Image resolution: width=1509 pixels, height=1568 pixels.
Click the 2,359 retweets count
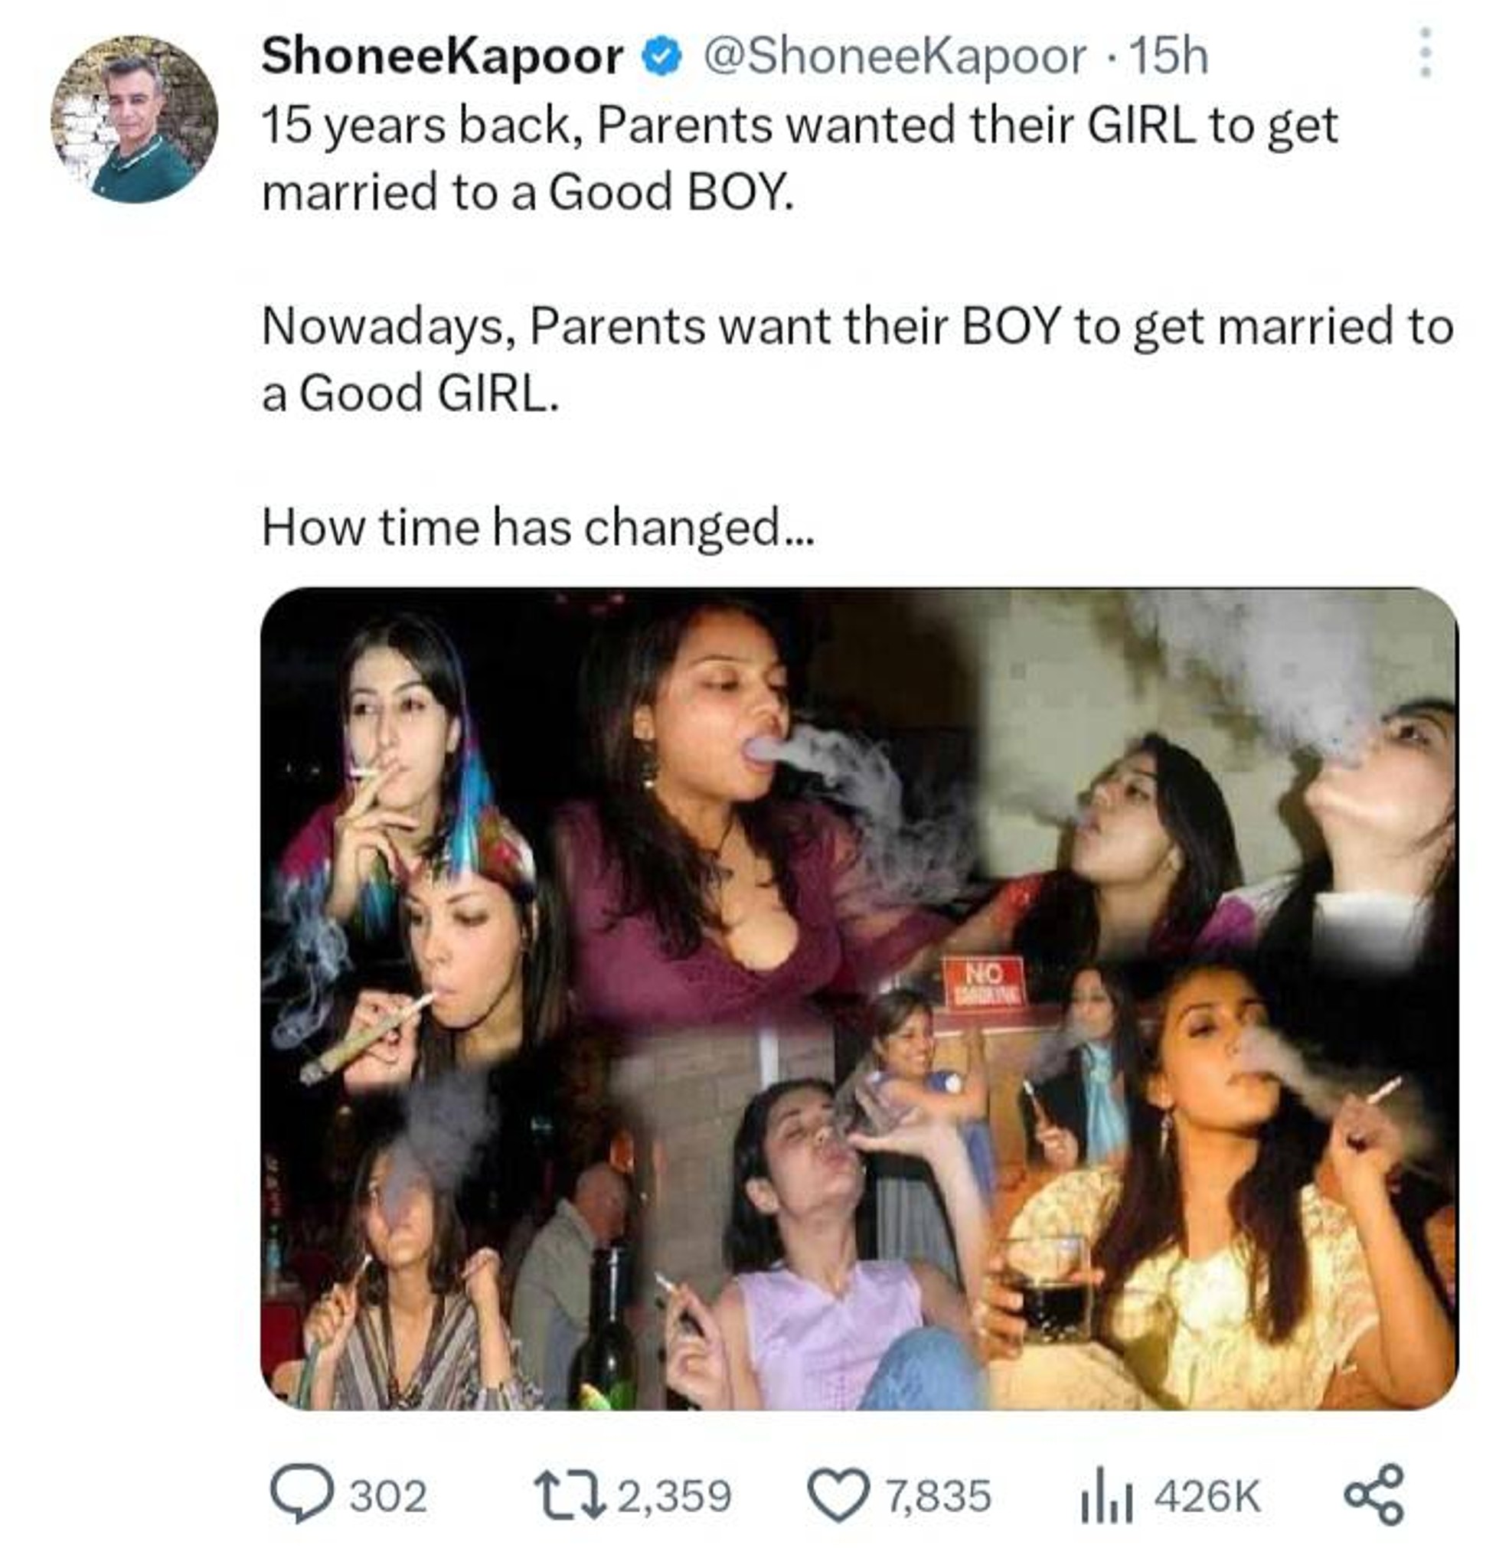point(675,1496)
